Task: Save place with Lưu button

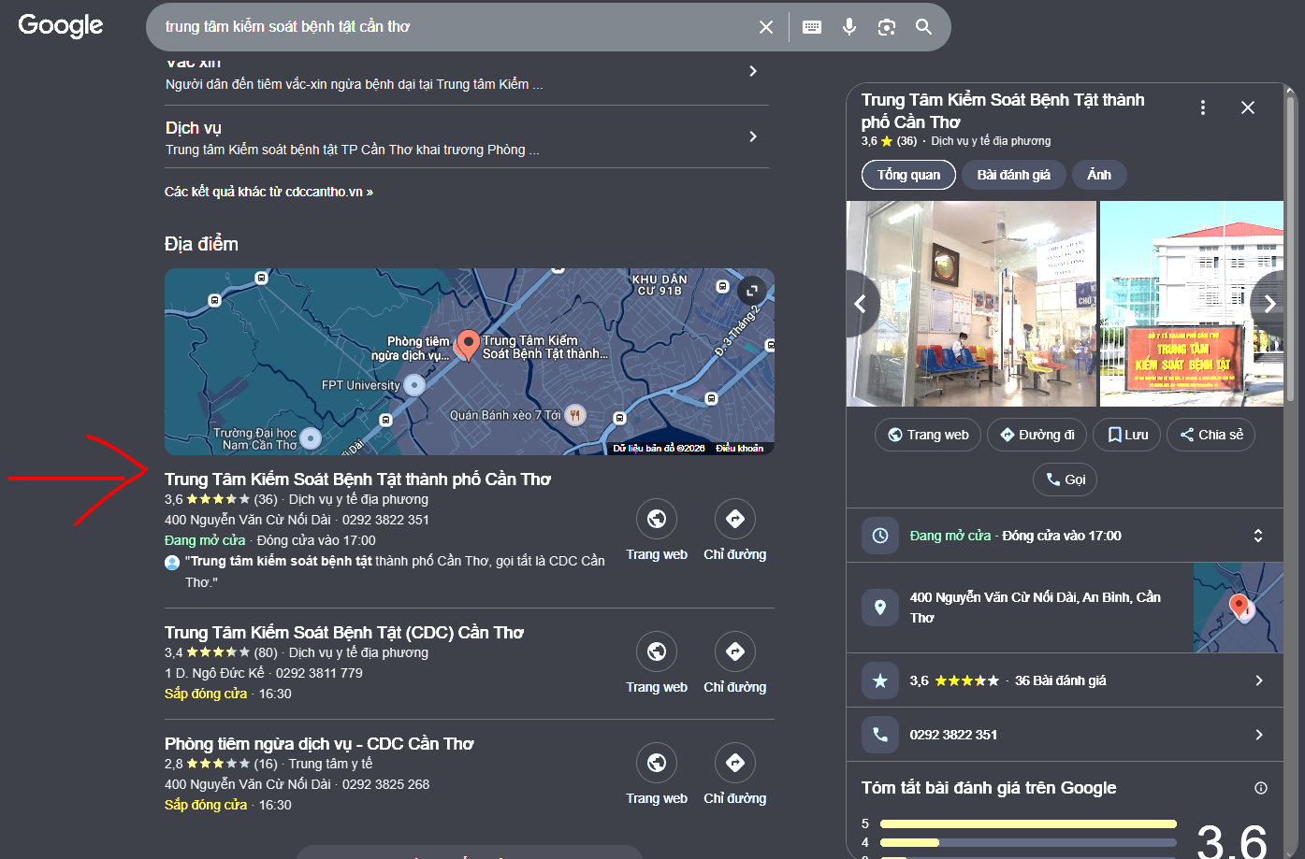Action: [1127, 435]
